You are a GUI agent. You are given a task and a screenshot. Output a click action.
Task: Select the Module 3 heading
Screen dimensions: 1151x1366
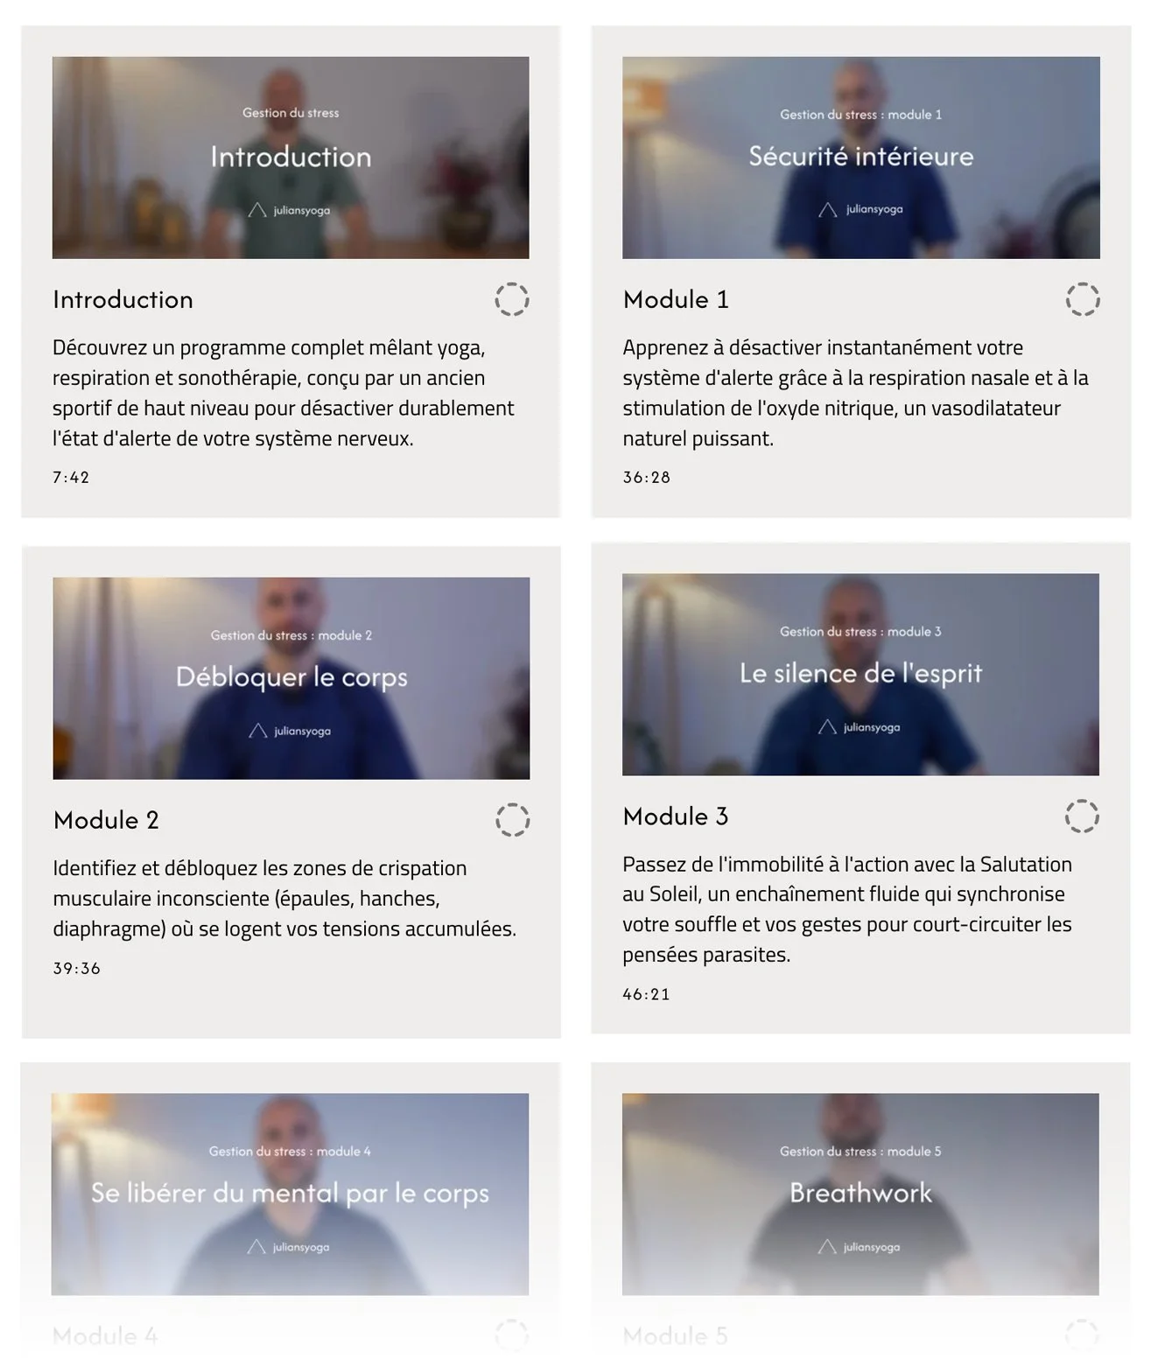[x=676, y=816]
